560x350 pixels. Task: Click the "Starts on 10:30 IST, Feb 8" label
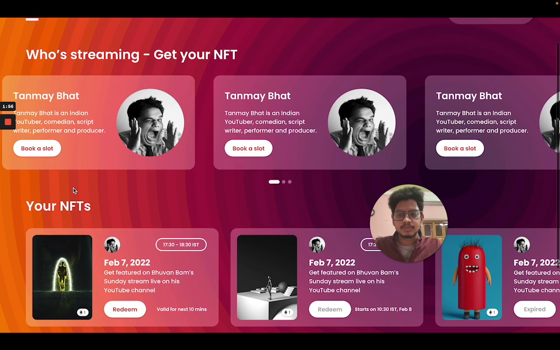coord(383,309)
